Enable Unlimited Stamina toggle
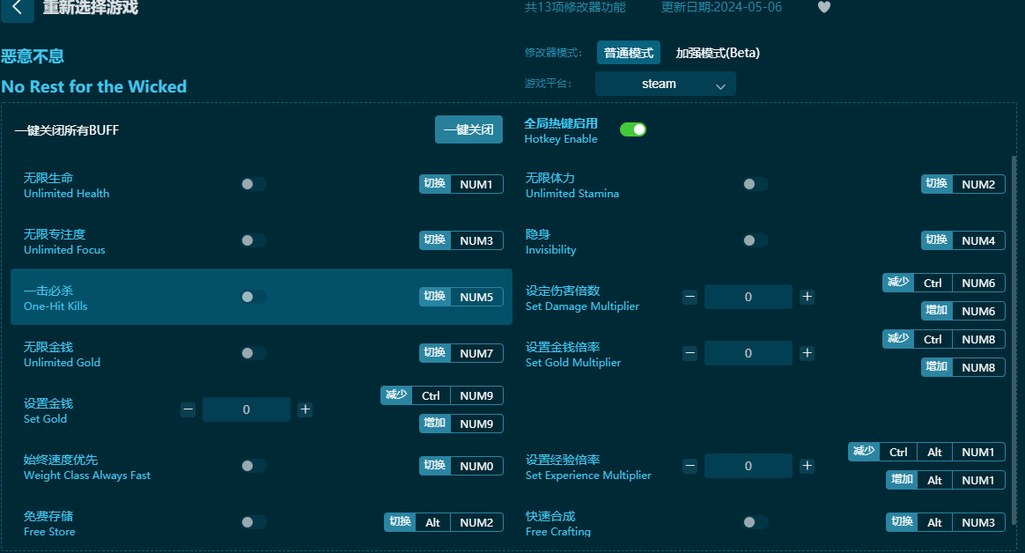 click(x=755, y=184)
